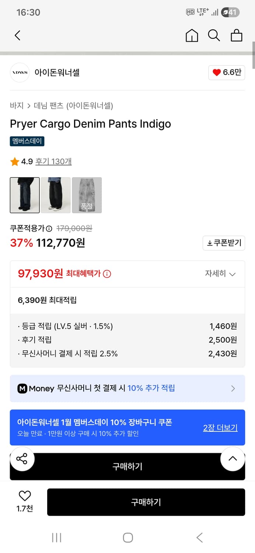Tap the 구매하기 purchase button
The width and height of the screenshot is (255, 553).
pos(146,502)
